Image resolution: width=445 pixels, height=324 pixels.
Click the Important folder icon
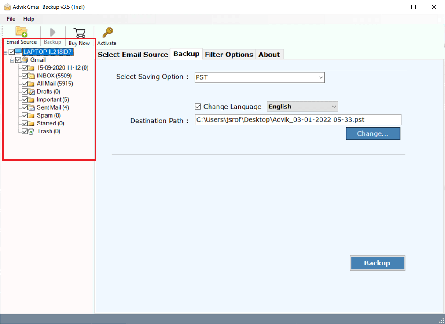31,99
